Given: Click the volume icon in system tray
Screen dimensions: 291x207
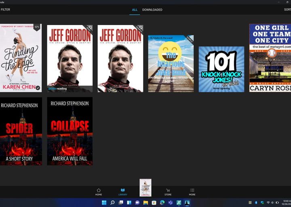Looking at the screenshot, I should (x=272, y=203).
